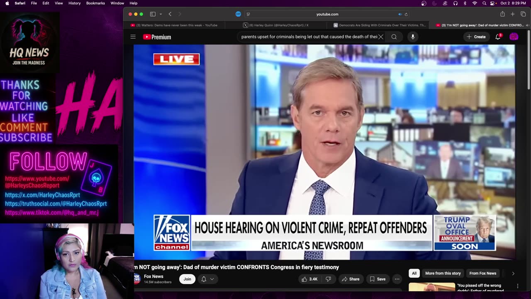Open the YouTube guide hamburger menu
This screenshot has width=531, height=299.
[133, 37]
